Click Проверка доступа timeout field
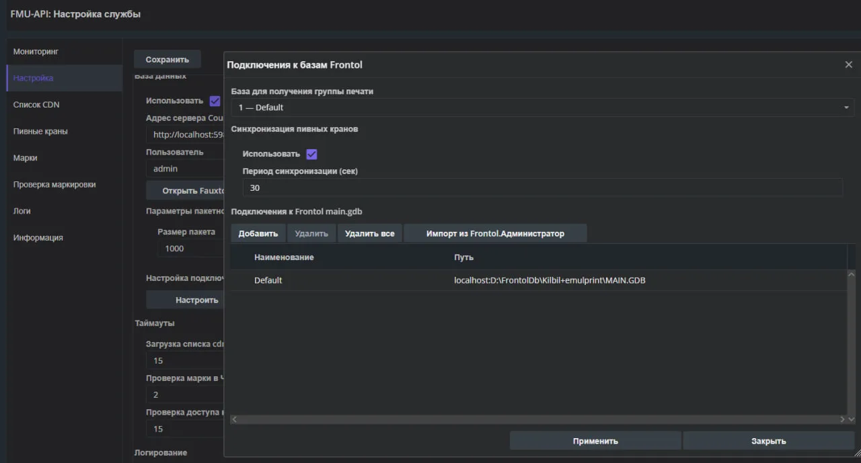The width and height of the screenshot is (861, 463). [x=185, y=429]
